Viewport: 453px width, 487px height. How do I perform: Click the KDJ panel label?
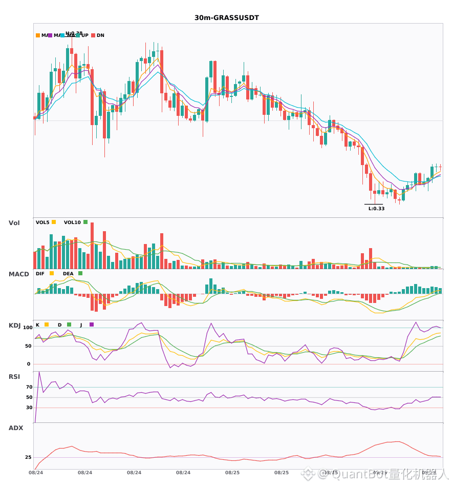coord(14,326)
